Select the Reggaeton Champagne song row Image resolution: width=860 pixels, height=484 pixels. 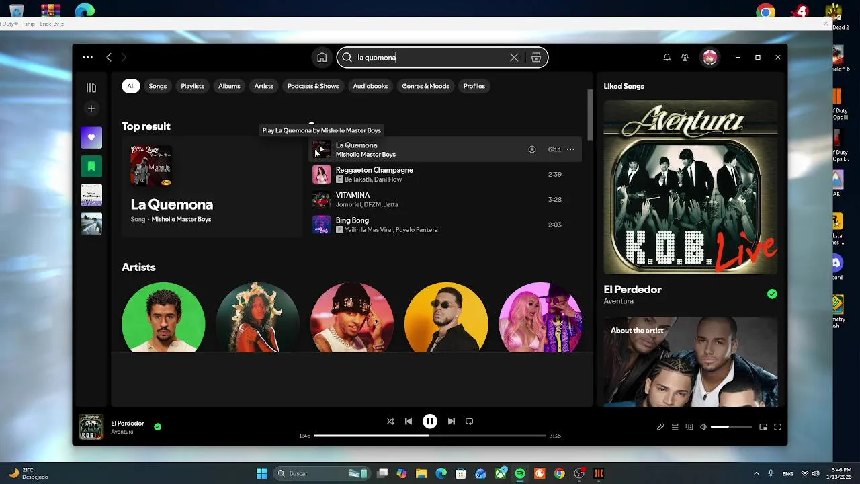[x=445, y=175]
